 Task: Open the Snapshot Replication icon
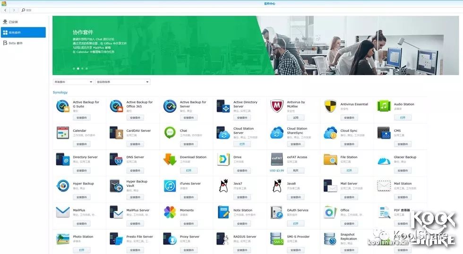(x=330, y=239)
